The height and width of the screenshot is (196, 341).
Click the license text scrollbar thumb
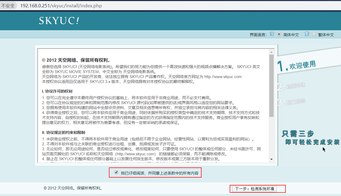point(271,85)
